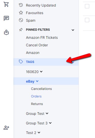Collapse the Pinned Filters section chevron

[73, 30]
